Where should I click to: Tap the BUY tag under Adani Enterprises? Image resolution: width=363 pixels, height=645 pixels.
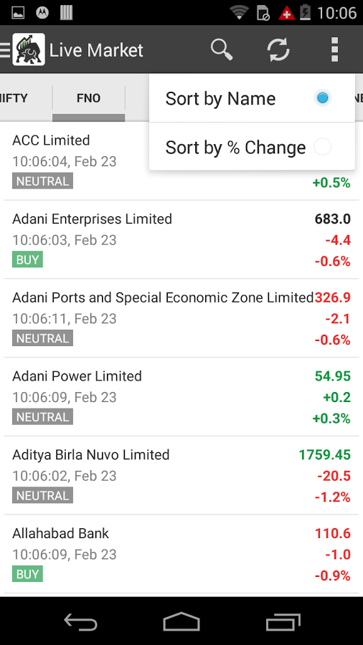27,259
